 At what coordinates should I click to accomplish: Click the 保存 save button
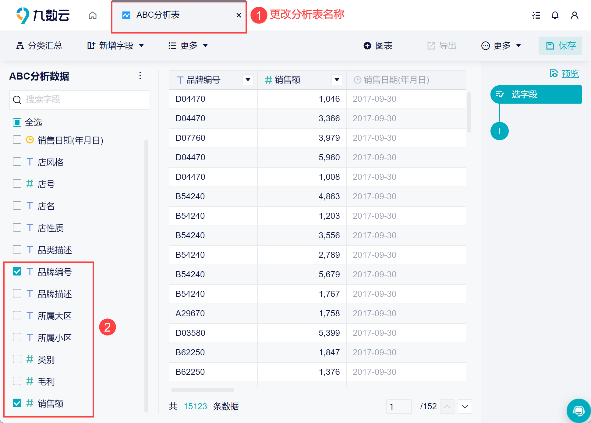pyautogui.click(x=560, y=46)
